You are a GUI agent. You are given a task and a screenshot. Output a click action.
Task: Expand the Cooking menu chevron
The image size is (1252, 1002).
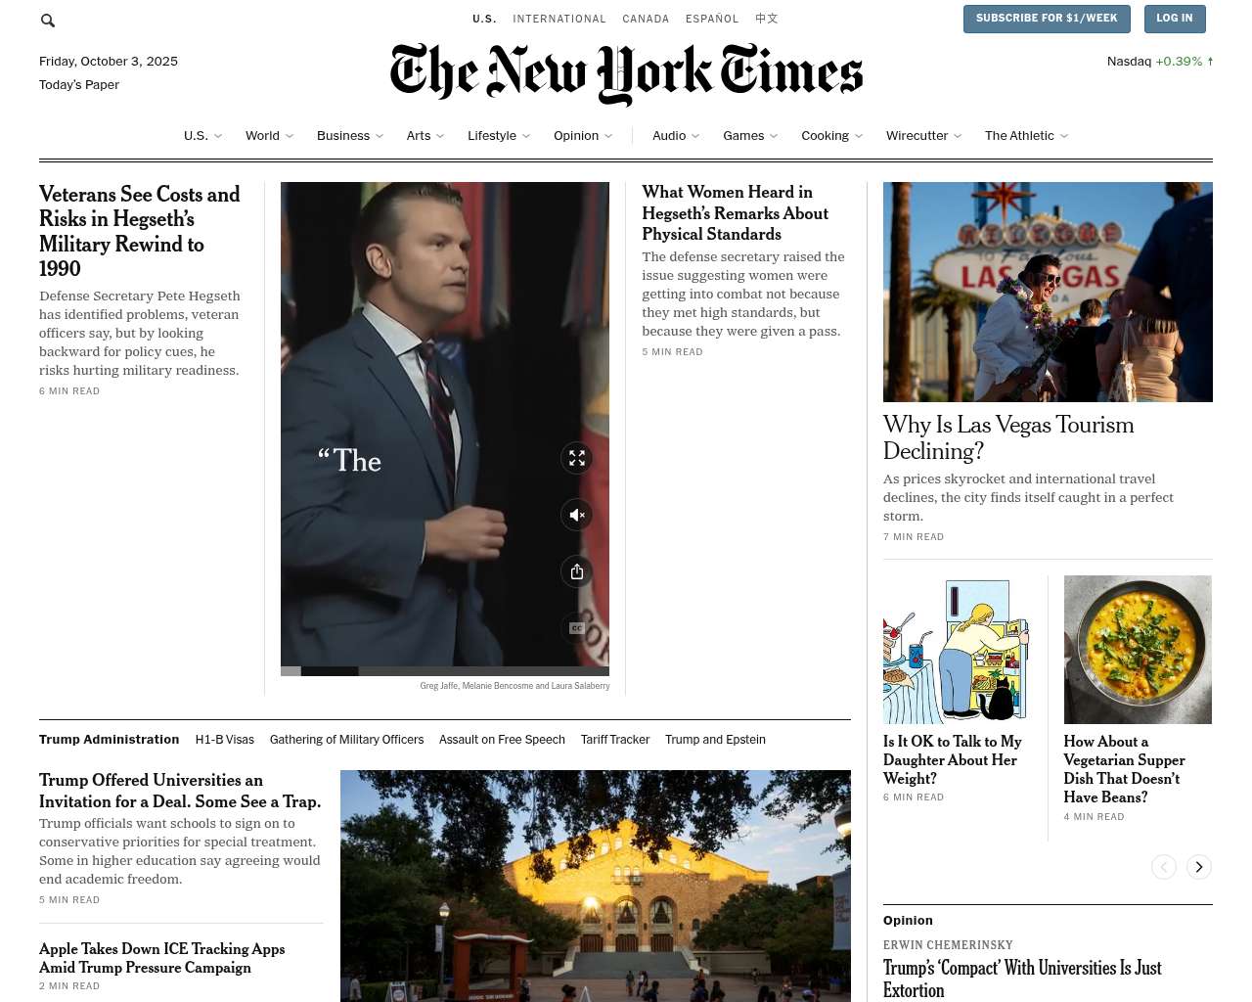pyautogui.click(x=859, y=136)
